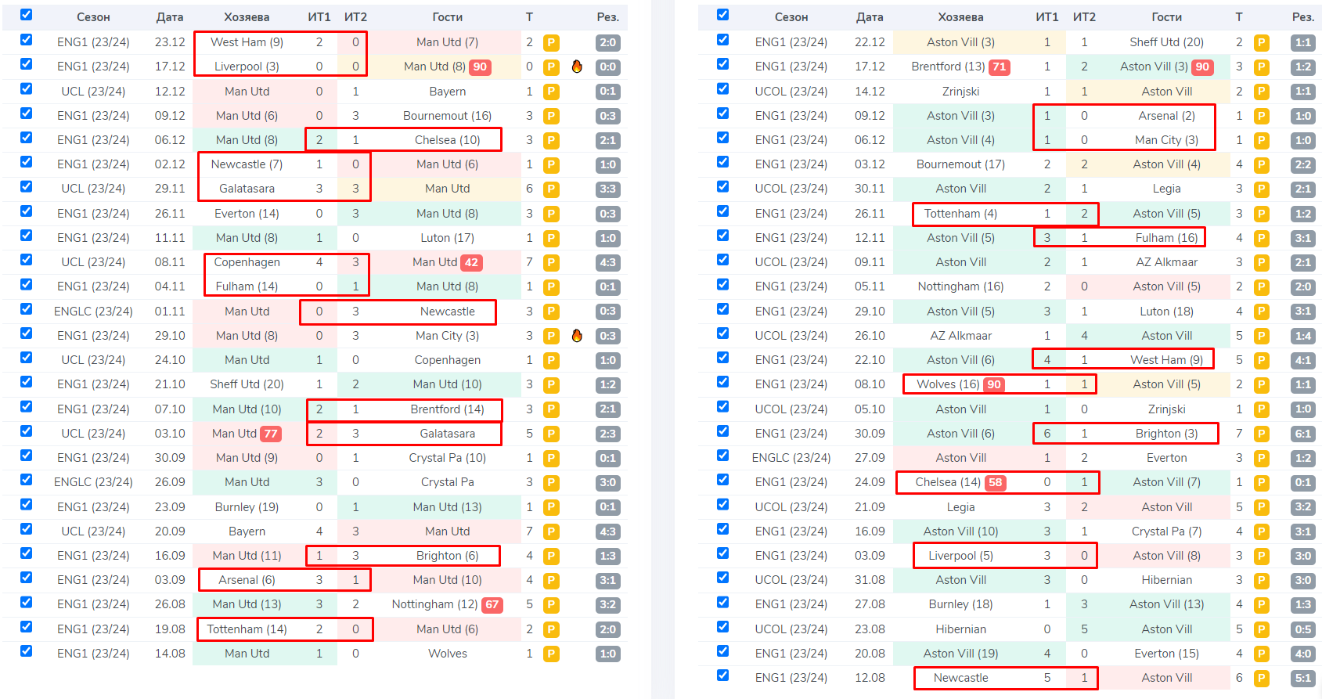
Task: Select the UCL (23/24) season cell dated 24.10
Action: tap(93, 360)
